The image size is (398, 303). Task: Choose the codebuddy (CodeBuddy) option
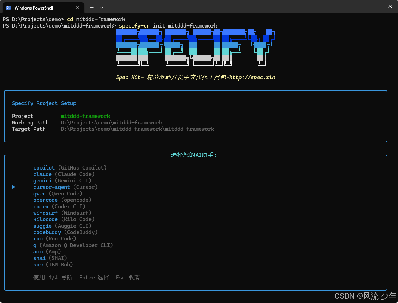65,232
